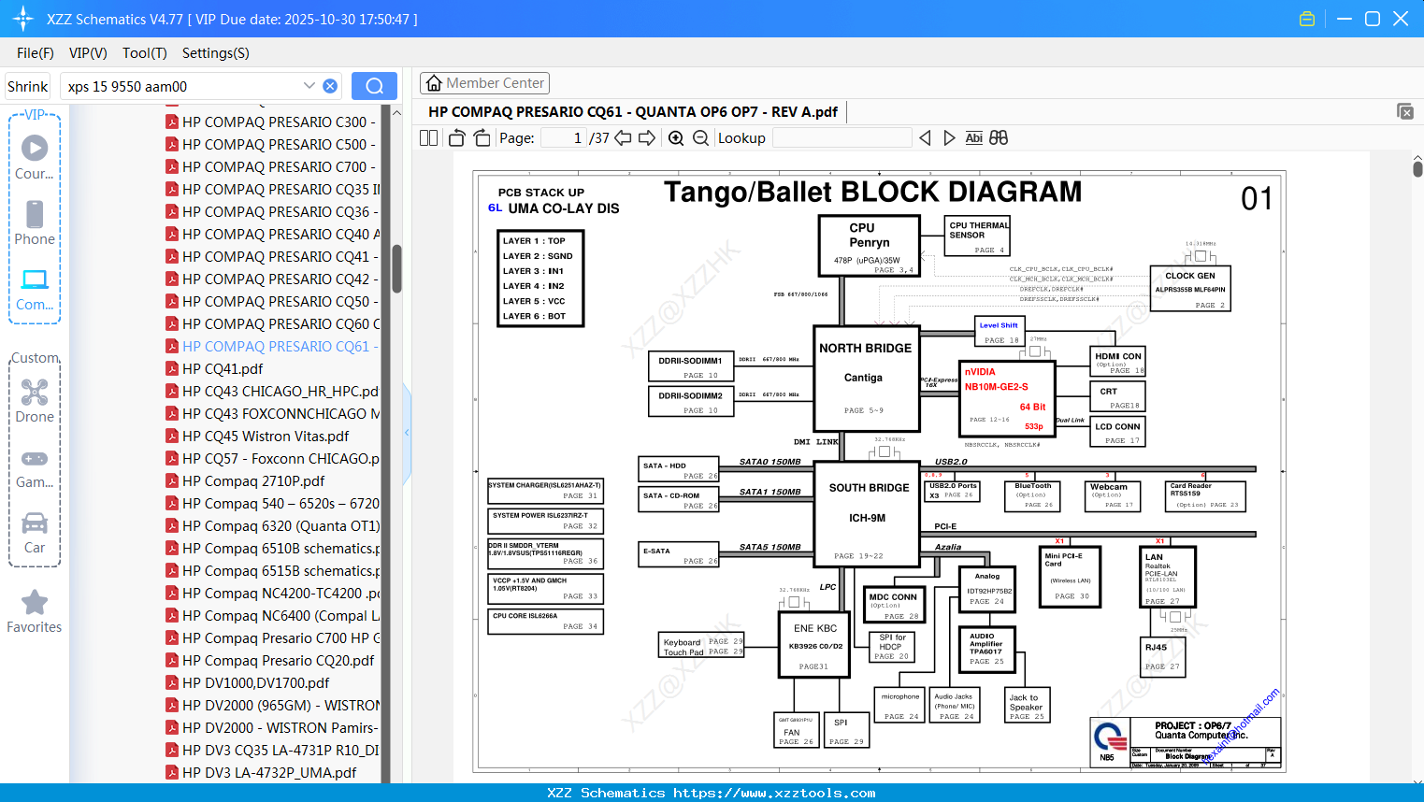This screenshot has width=1424, height=802.
Task: Open the Settings(S) menu
Action: [216, 53]
